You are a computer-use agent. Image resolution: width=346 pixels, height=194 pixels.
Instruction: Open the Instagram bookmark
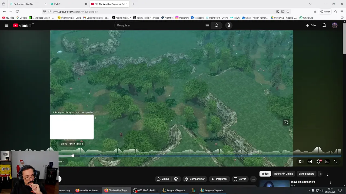coord(182,18)
